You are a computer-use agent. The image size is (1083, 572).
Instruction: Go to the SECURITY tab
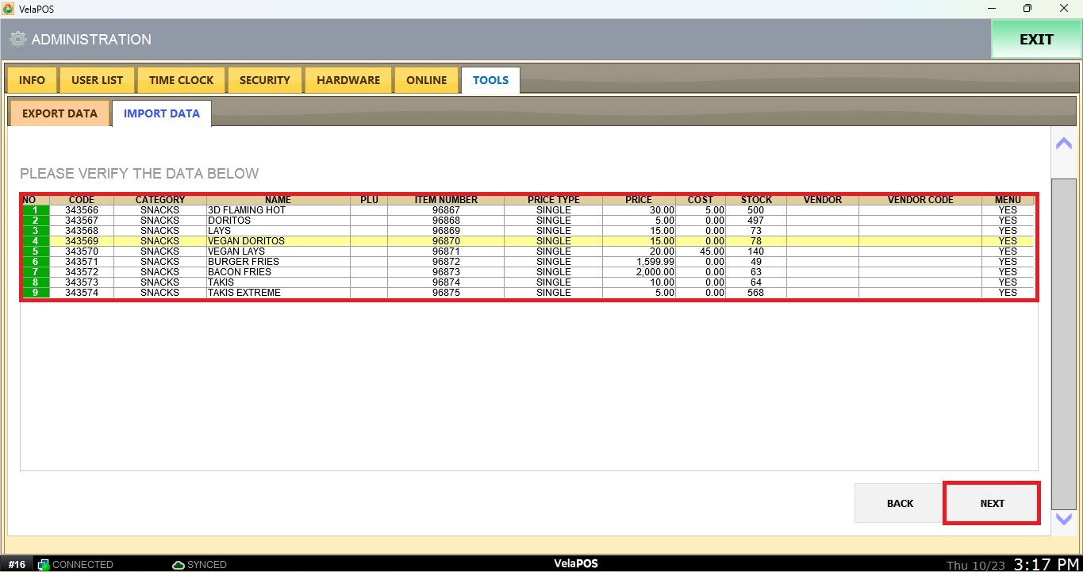click(264, 80)
